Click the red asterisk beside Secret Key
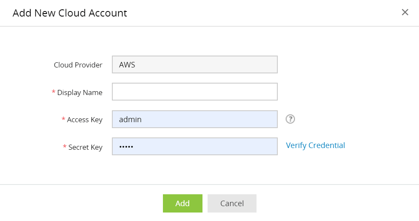This screenshot has width=419, height=221. point(65,147)
